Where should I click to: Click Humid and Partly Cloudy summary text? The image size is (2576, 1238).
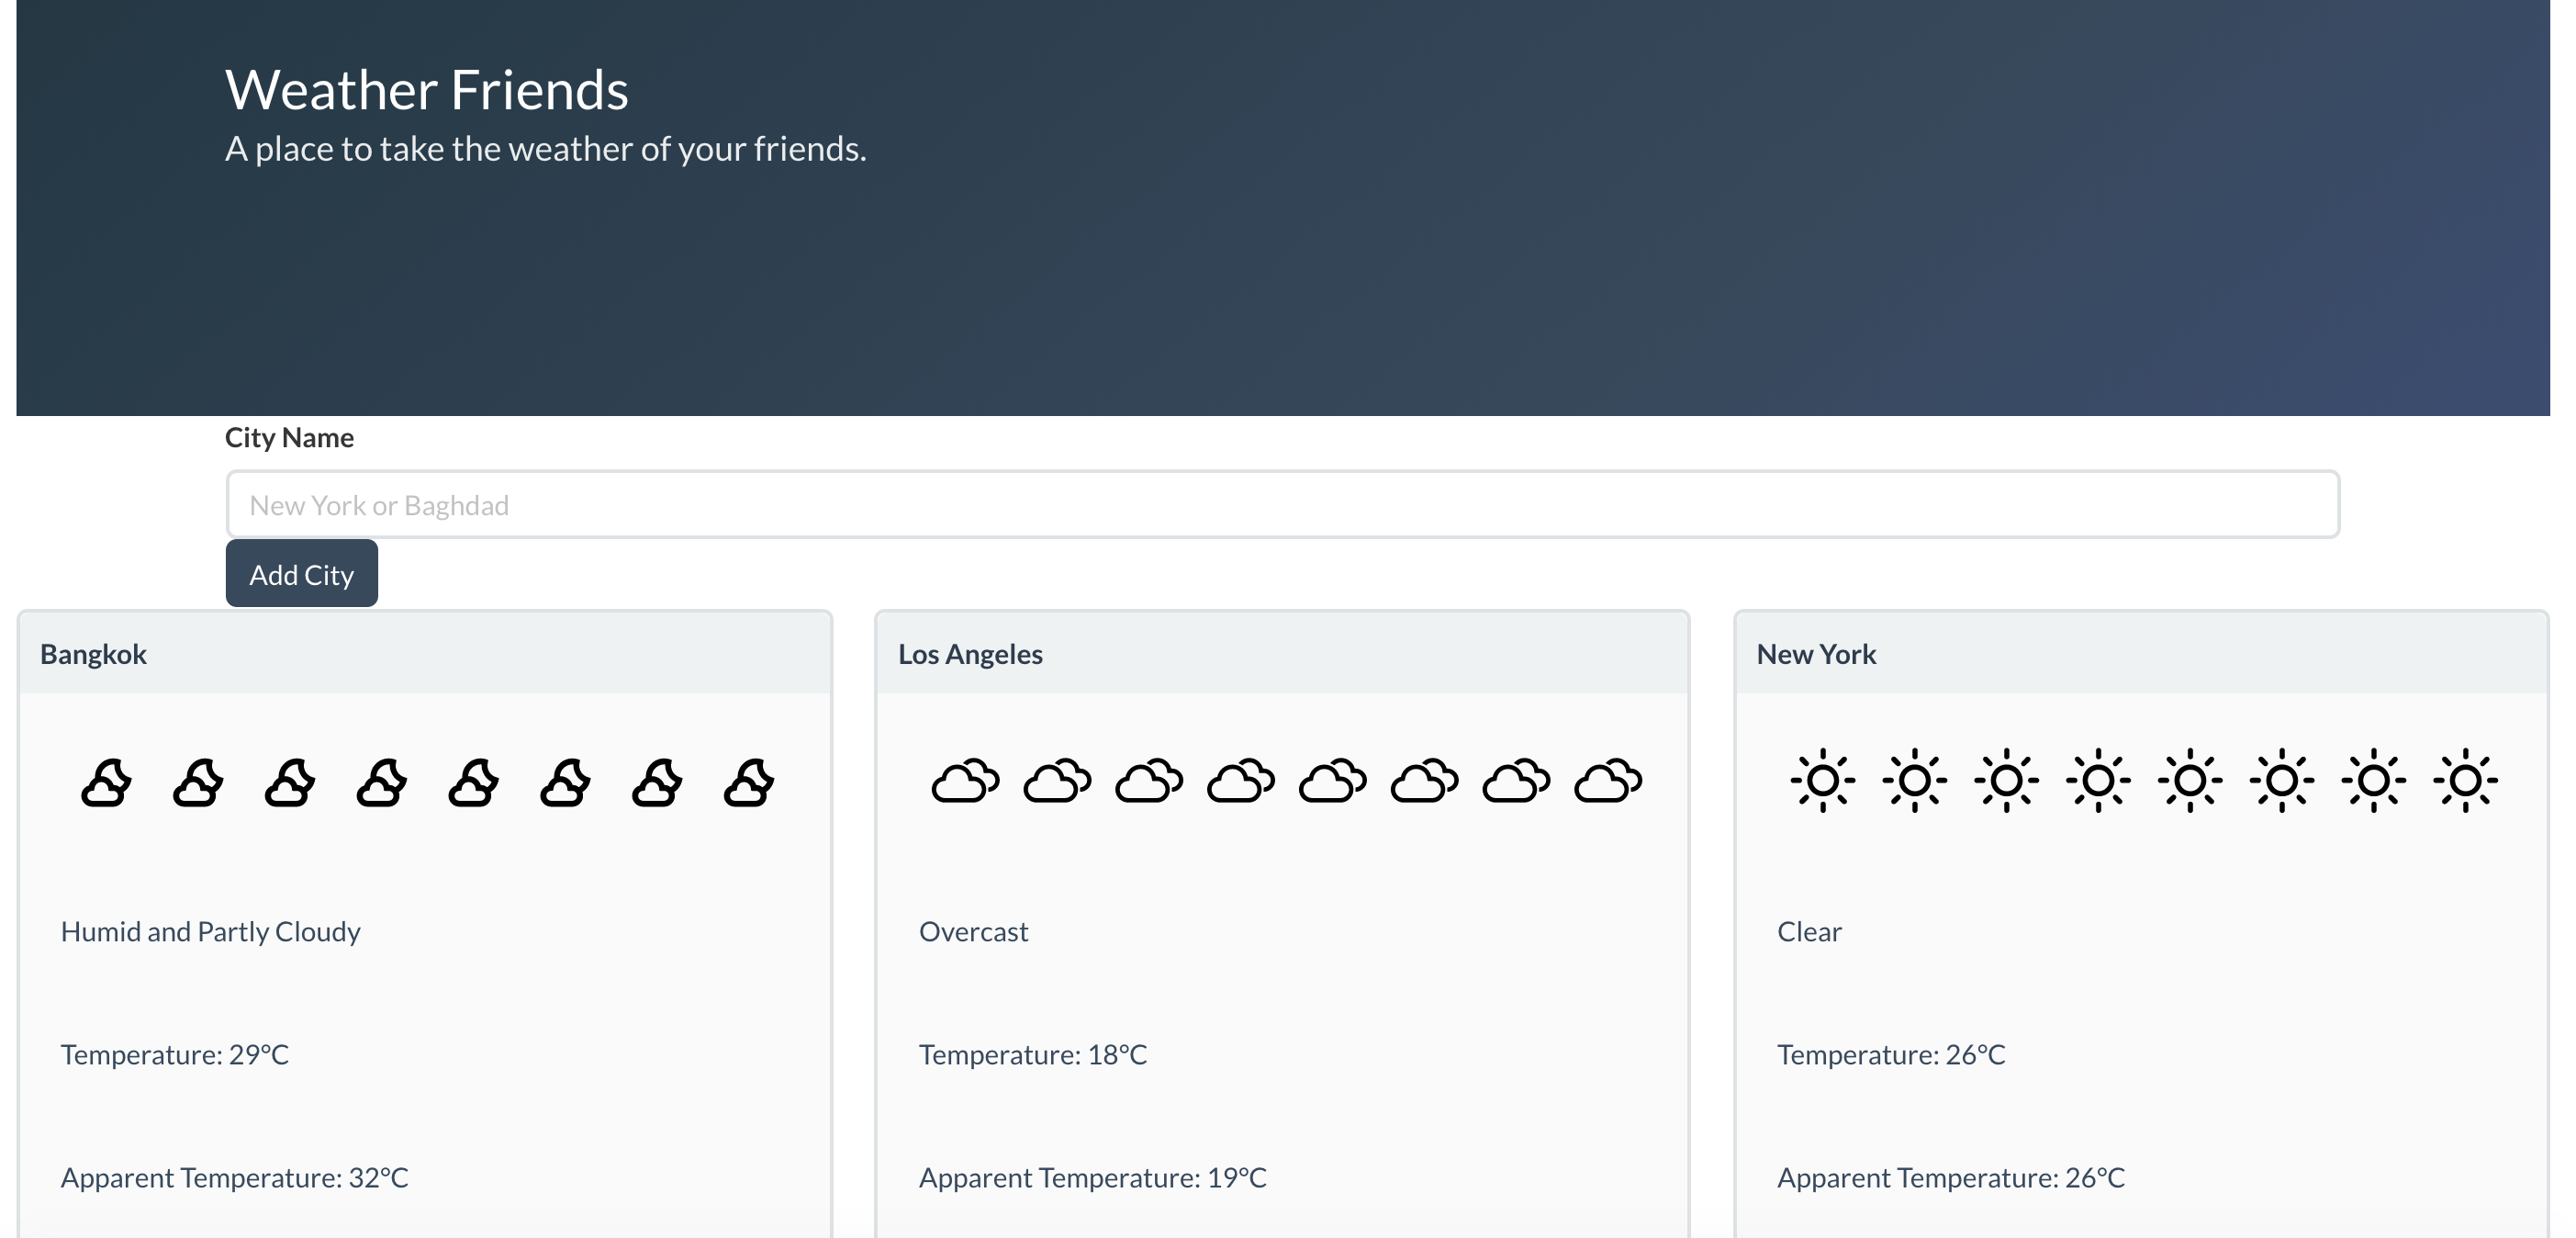pos(210,932)
